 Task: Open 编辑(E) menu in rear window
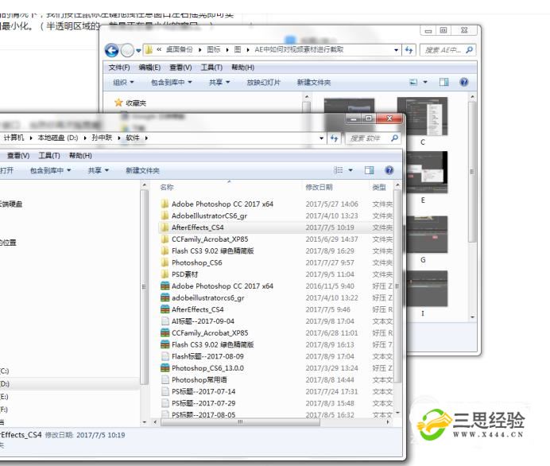click(x=149, y=68)
